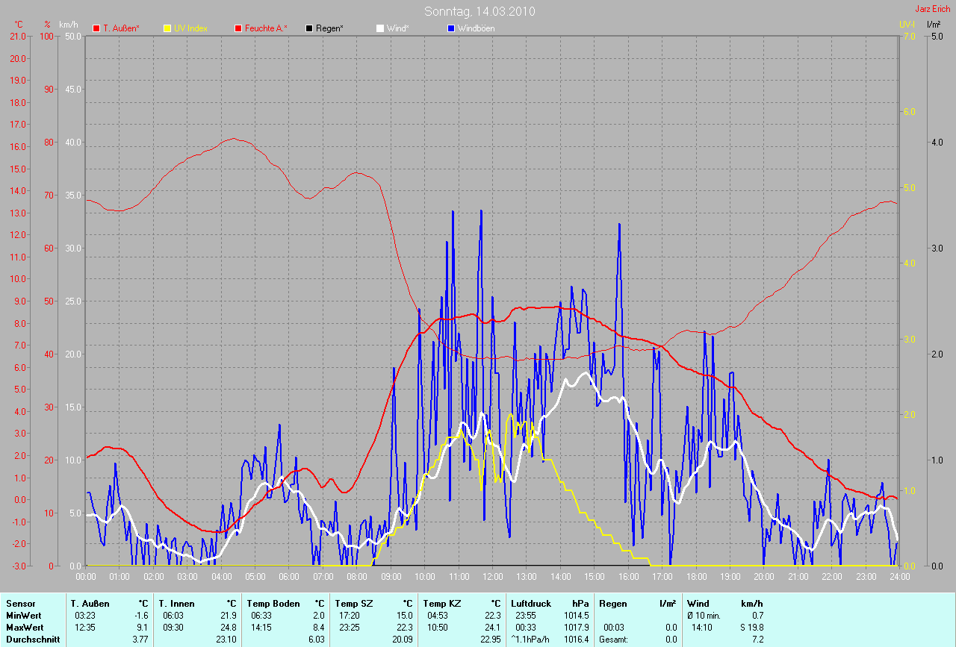Screen dimensions: 956x647
Task: Click the T. Innen column header
Action: (176, 603)
